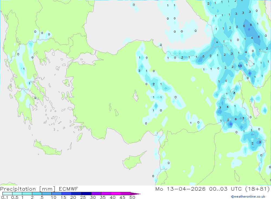Pick the legend swatch between 25 and 30
The height and width of the screenshot is (199, 271).
click(86, 194)
